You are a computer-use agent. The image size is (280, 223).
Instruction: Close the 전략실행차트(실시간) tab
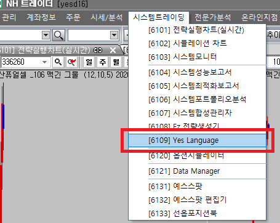pyautogui.click(x=113, y=50)
